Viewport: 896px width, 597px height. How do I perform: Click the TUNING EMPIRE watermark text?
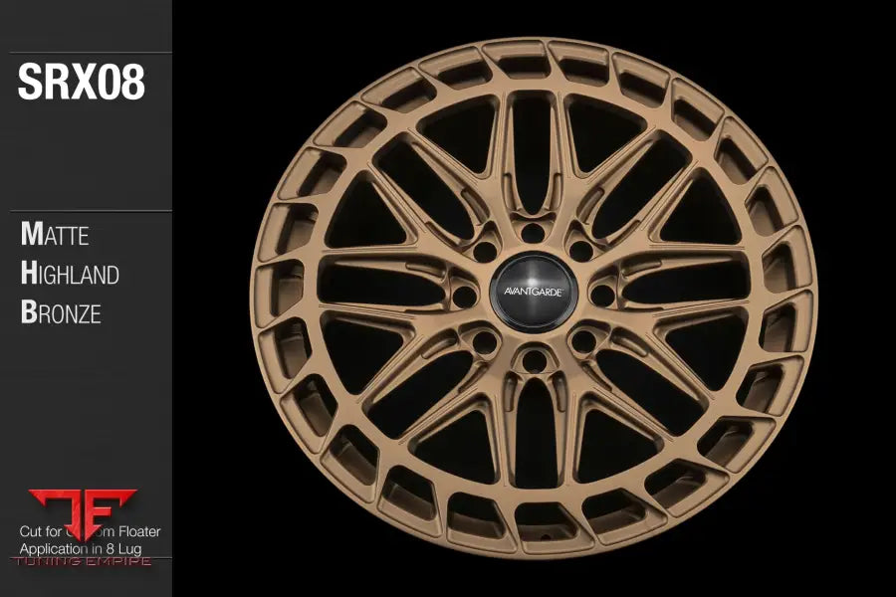pyautogui.click(x=83, y=562)
